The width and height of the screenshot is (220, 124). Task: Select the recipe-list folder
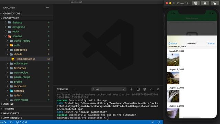tap(20, 86)
